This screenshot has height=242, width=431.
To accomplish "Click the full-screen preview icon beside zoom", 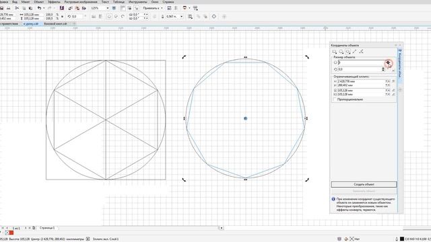I will tap(114, 8).
